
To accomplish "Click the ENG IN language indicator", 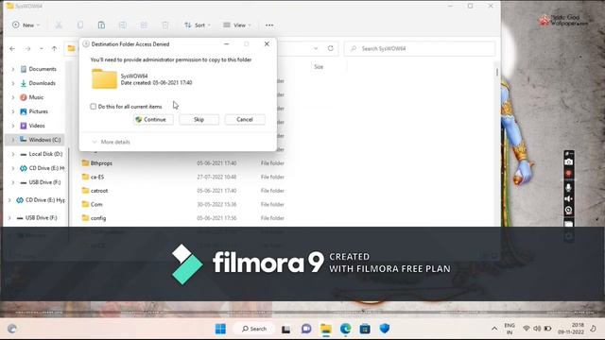I will (x=510, y=329).
